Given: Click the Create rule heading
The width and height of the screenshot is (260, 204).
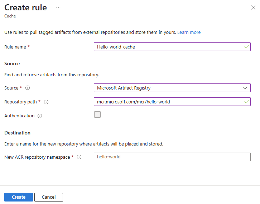Looking at the screenshot, I should [26, 7].
